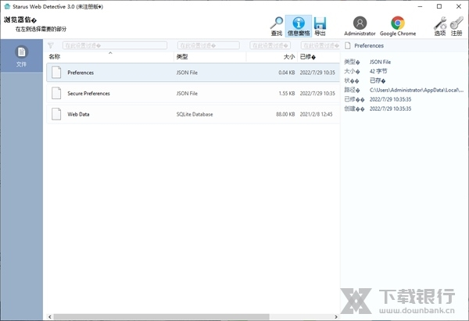Click the filter funnel icon

tap(51, 45)
